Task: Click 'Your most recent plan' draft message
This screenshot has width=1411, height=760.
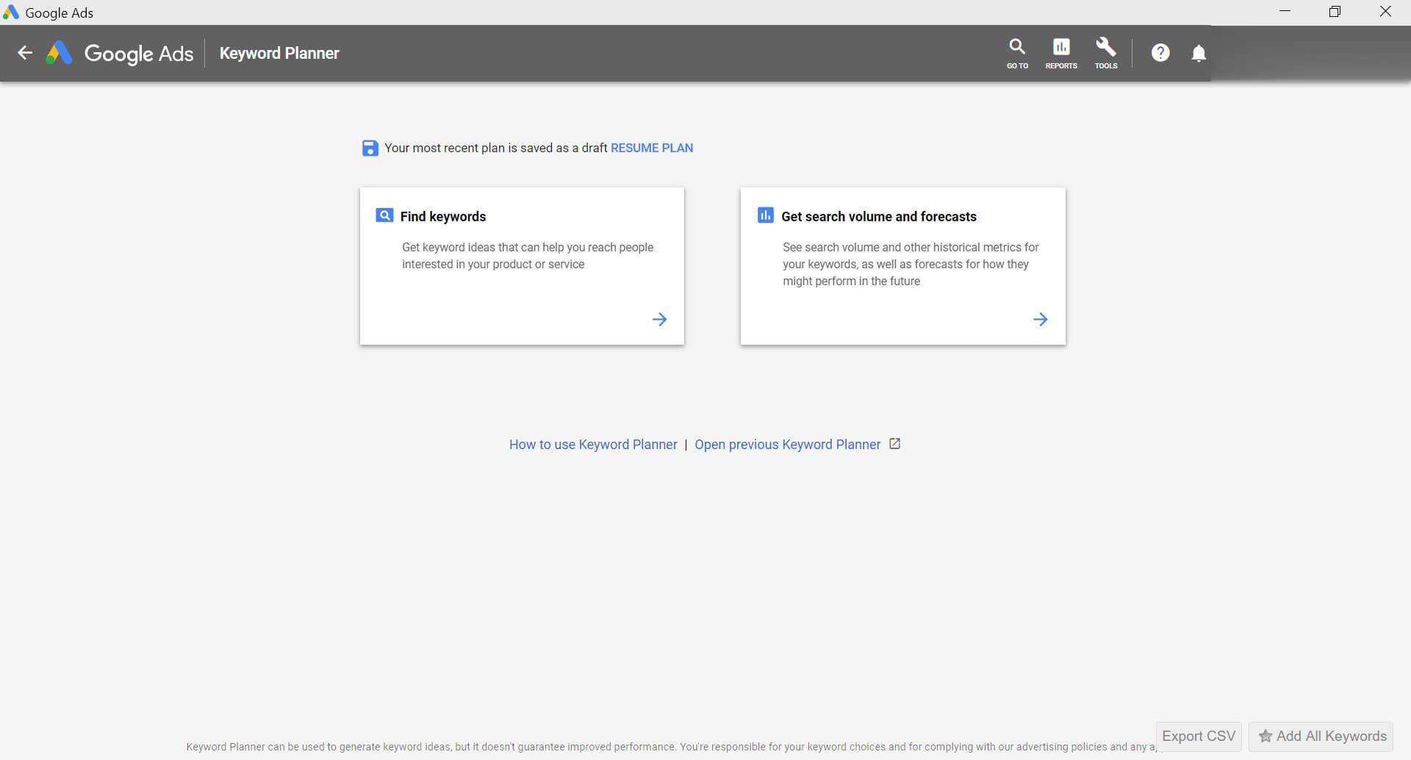Action: click(x=496, y=148)
